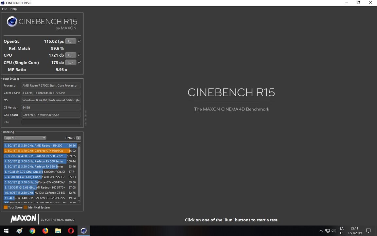Click the CB Version 64 Bit field
This screenshot has height=236, width=377.
point(51,108)
